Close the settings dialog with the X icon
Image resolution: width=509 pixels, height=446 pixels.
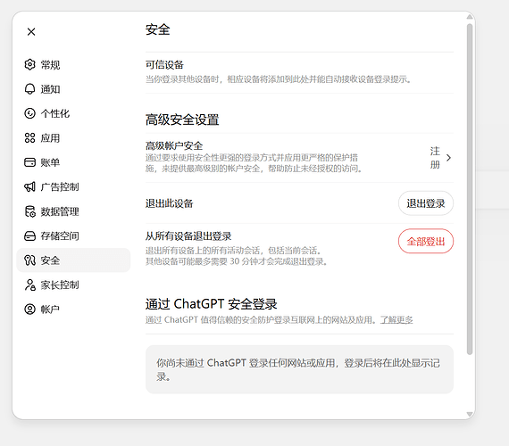(31, 32)
